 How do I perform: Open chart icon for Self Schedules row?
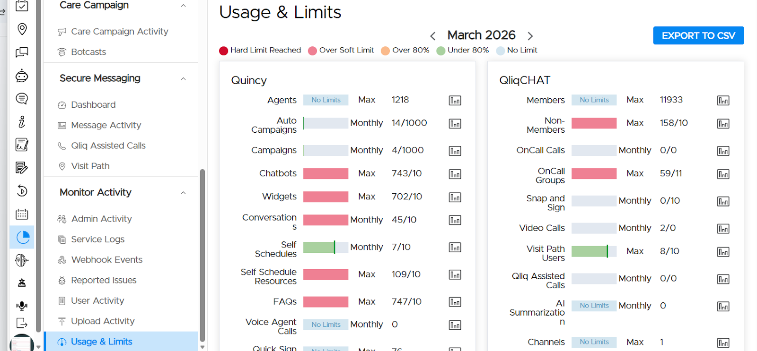[455, 248]
